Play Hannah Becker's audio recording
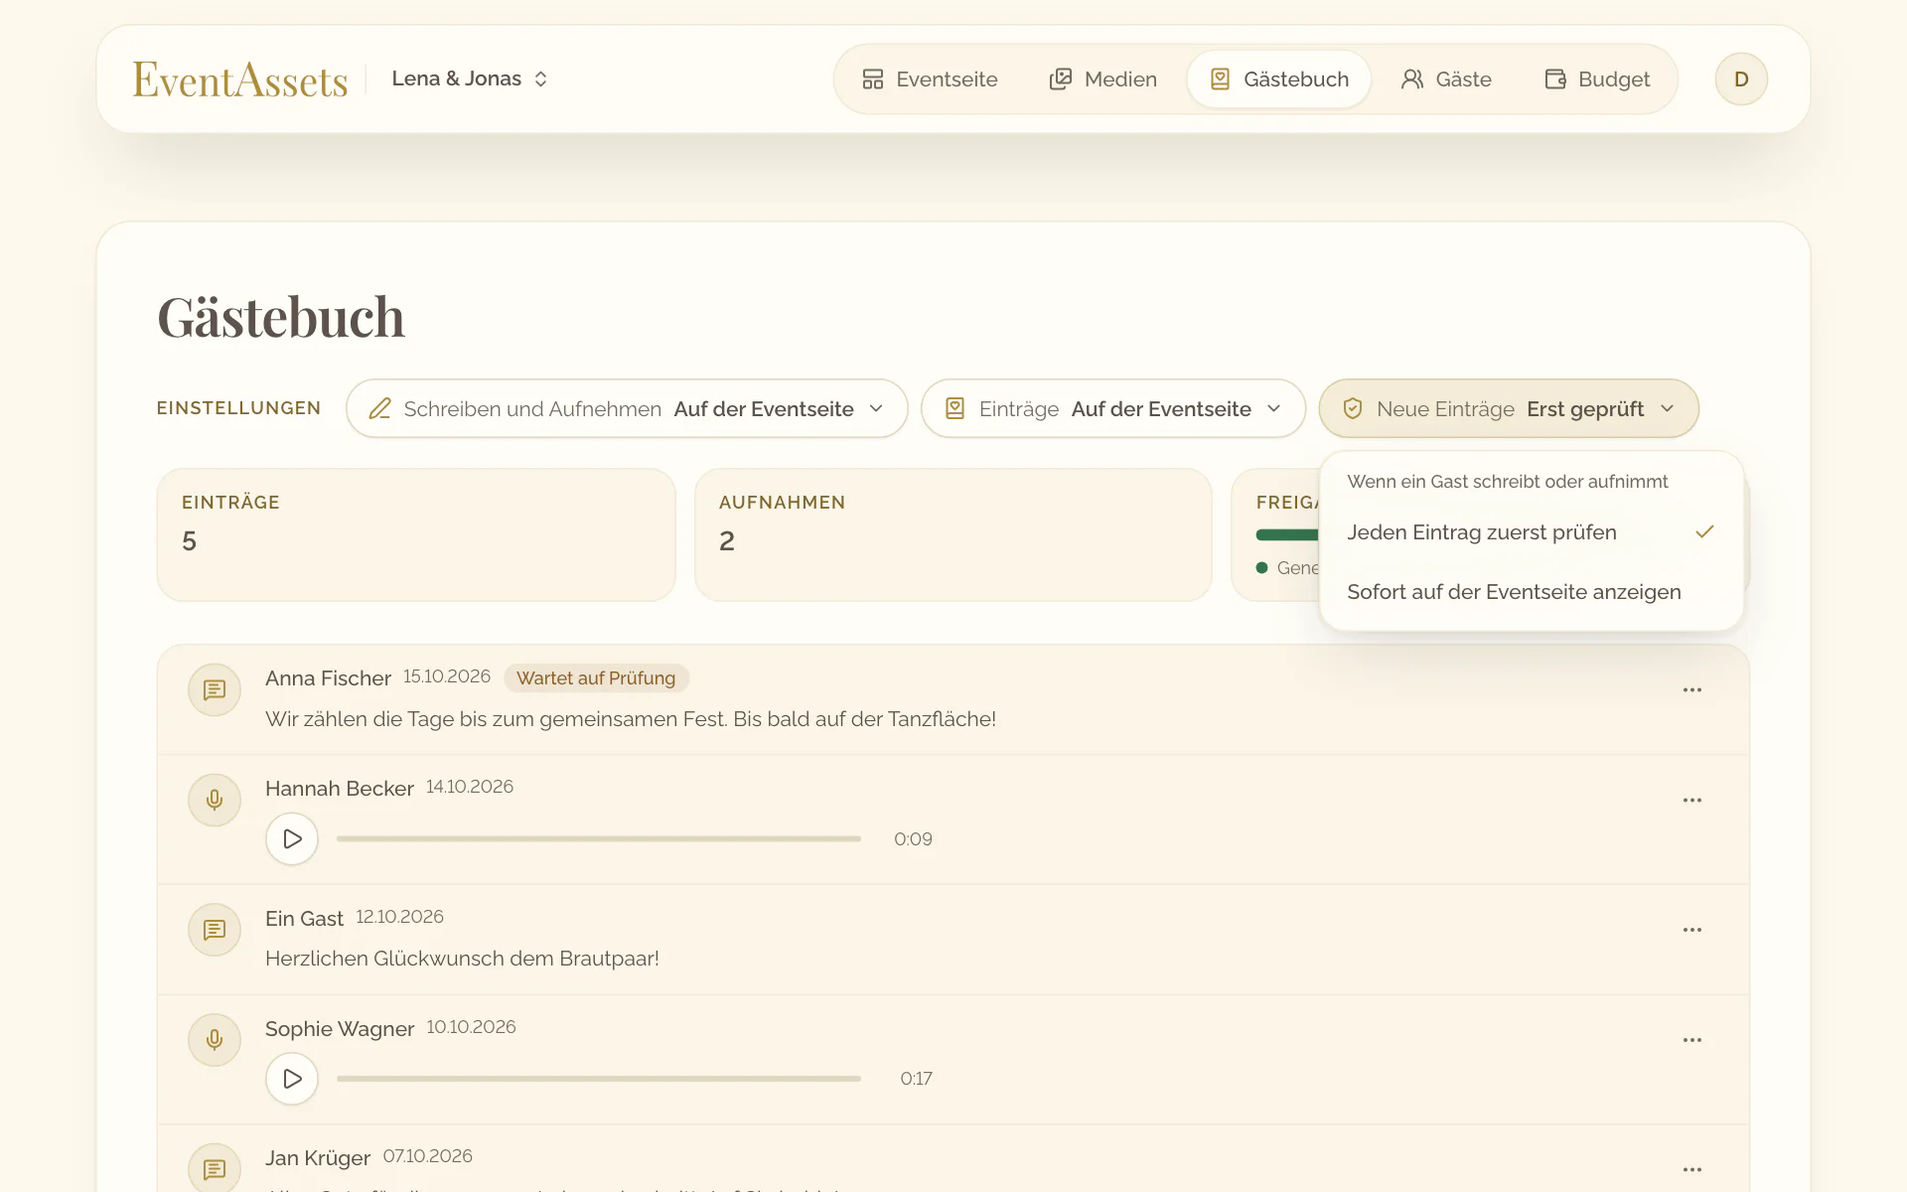The height and width of the screenshot is (1192, 1907). pos(292,839)
